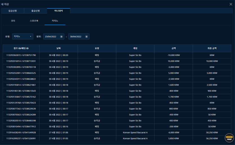Click the -10,000 KRW amount cell
The height and width of the screenshot is (145, 235).
[174, 55]
